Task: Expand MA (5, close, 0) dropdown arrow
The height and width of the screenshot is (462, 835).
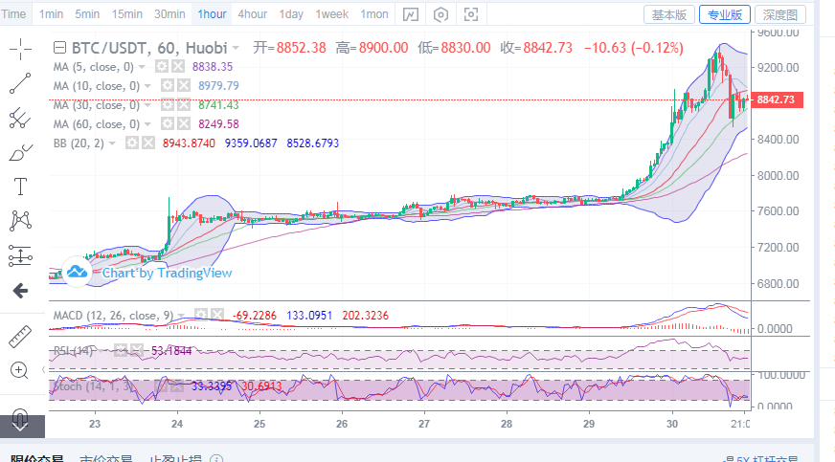Action: (x=142, y=67)
